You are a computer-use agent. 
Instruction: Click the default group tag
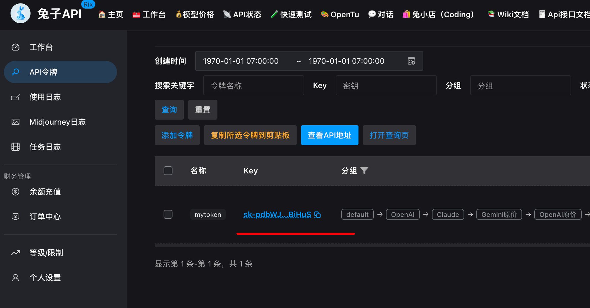358,214
